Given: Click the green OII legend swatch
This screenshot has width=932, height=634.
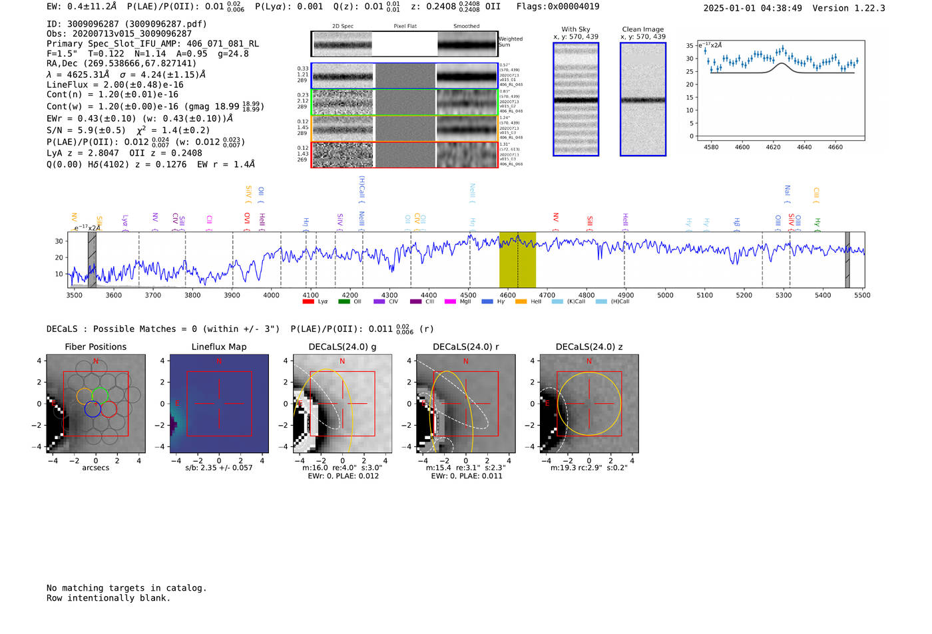Looking at the screenshot, I should point(344,302).
